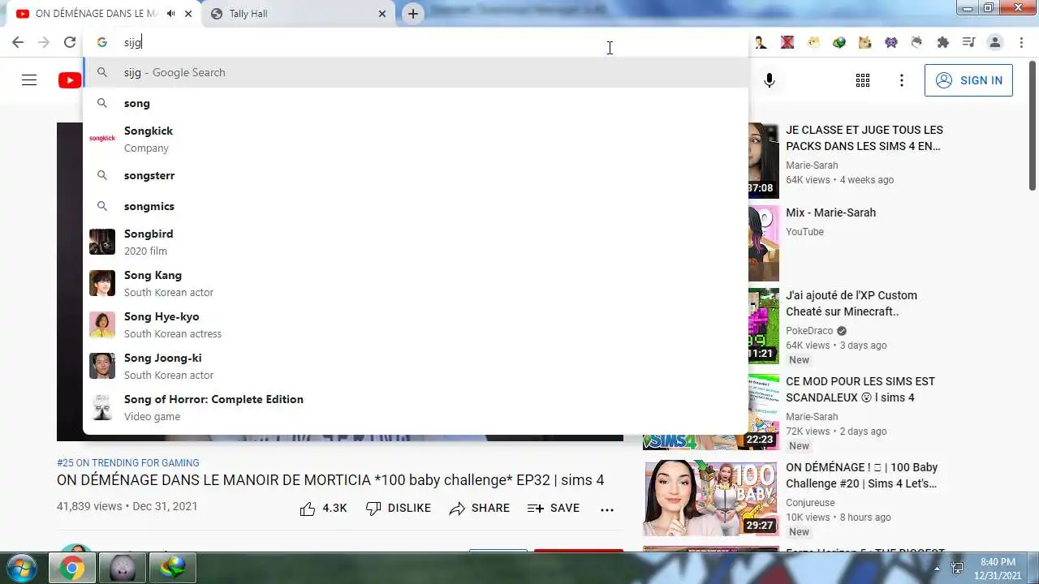Viewport: 1039px width, 584px height.
Task: Open YouTube settings three-dot menu
Action: click(901, 80)
